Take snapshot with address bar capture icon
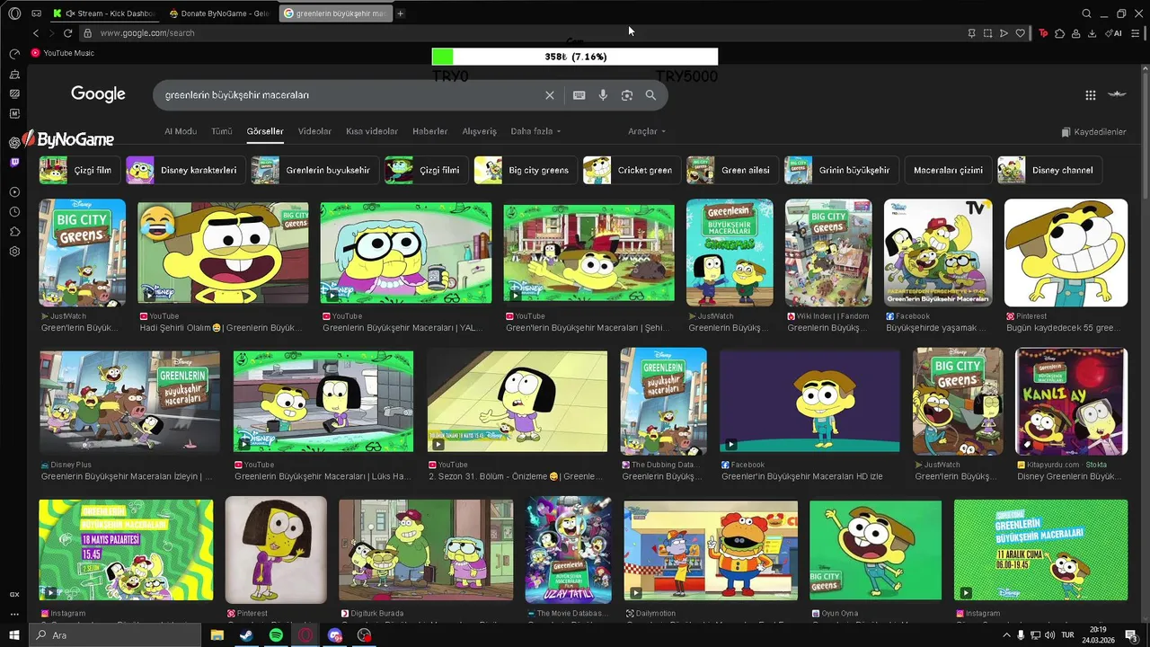 pos(987,33)
